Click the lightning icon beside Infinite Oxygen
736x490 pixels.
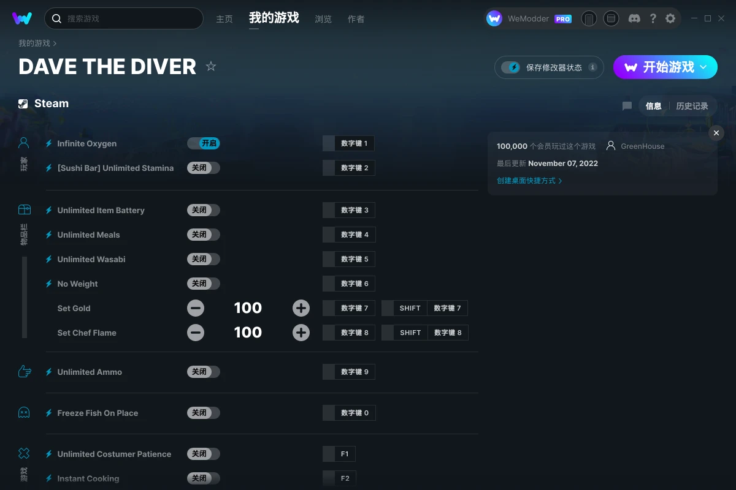coord(49,143)
